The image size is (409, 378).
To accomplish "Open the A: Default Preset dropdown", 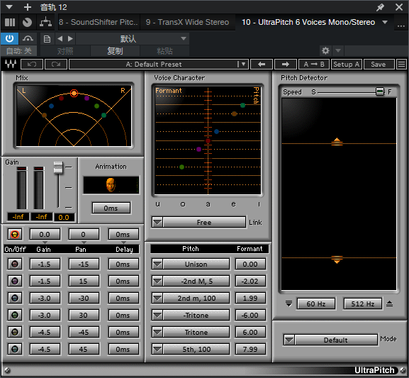I will click(x=158, y=65).
